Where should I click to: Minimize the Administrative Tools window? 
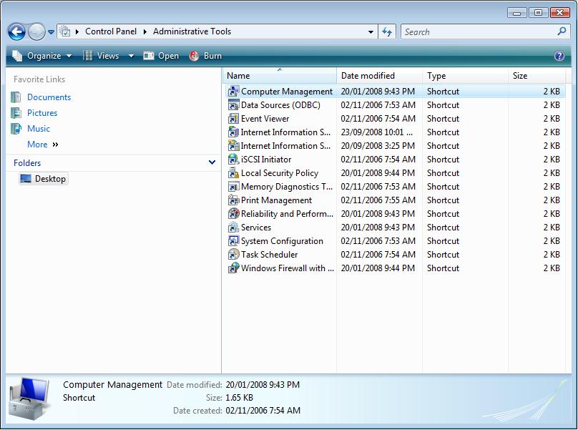coord(516,13)
